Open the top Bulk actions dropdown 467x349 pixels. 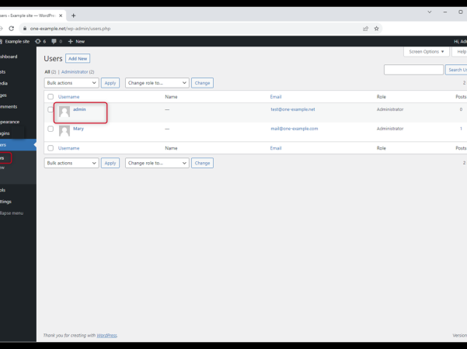pyautogui.click(x=71, y=83)
